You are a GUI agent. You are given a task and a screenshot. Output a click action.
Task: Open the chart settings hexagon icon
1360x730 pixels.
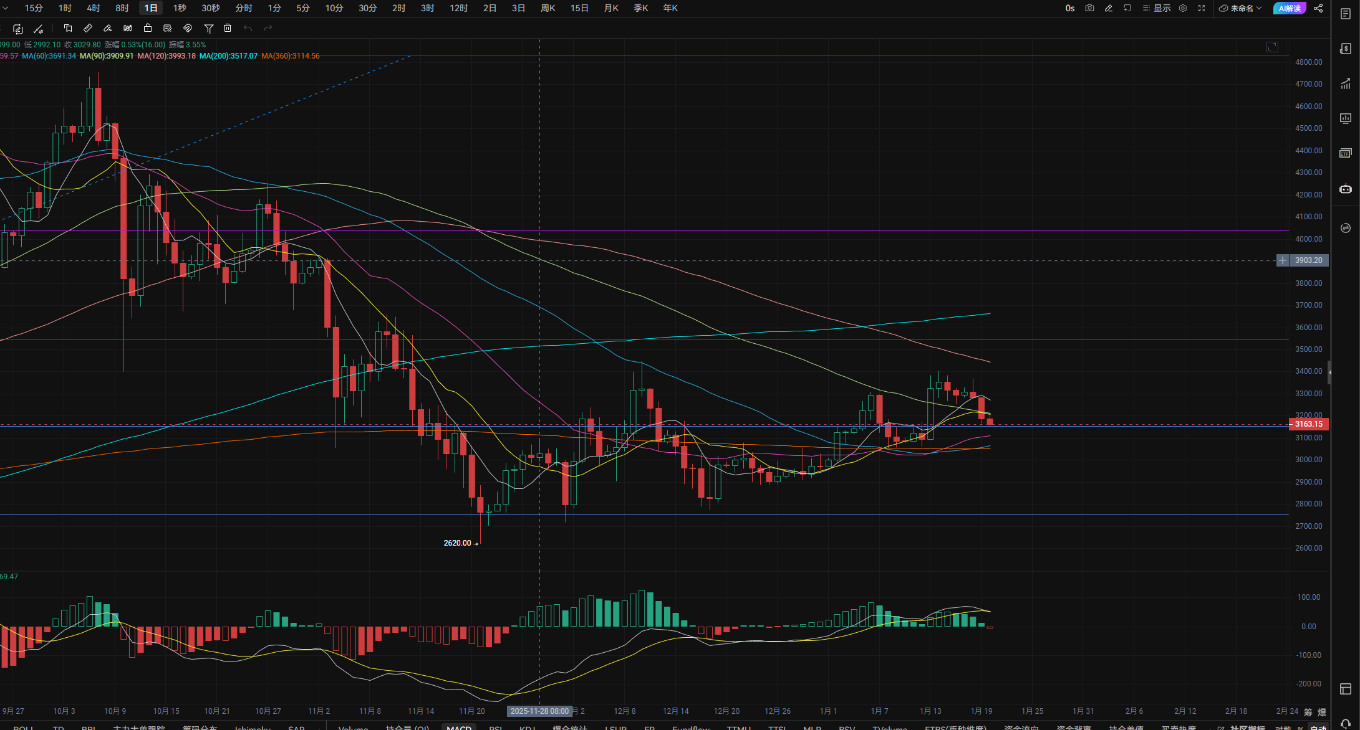pyautogui.click(x=1183, y=8)
